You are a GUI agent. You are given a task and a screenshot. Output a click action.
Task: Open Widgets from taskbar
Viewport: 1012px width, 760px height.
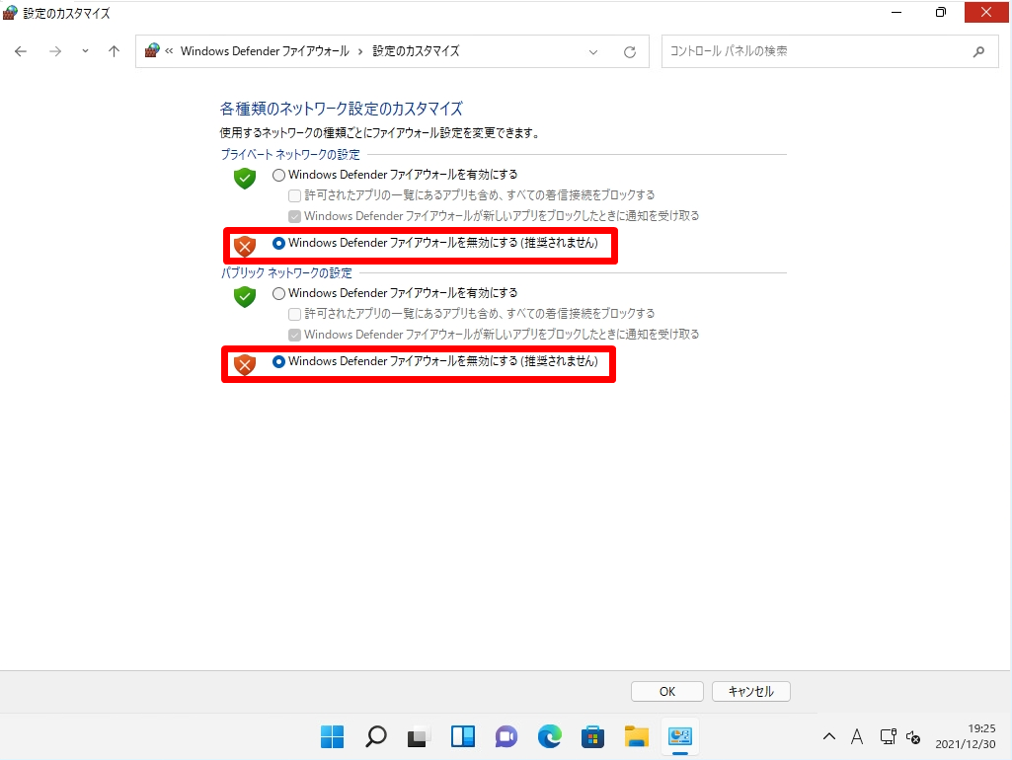[463, 736]
